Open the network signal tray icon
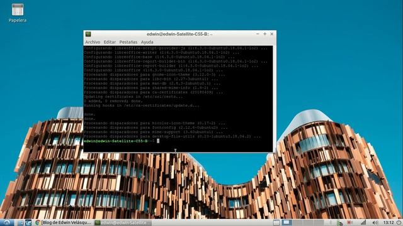Screen dimensions: 403x226 click(363, 222)
